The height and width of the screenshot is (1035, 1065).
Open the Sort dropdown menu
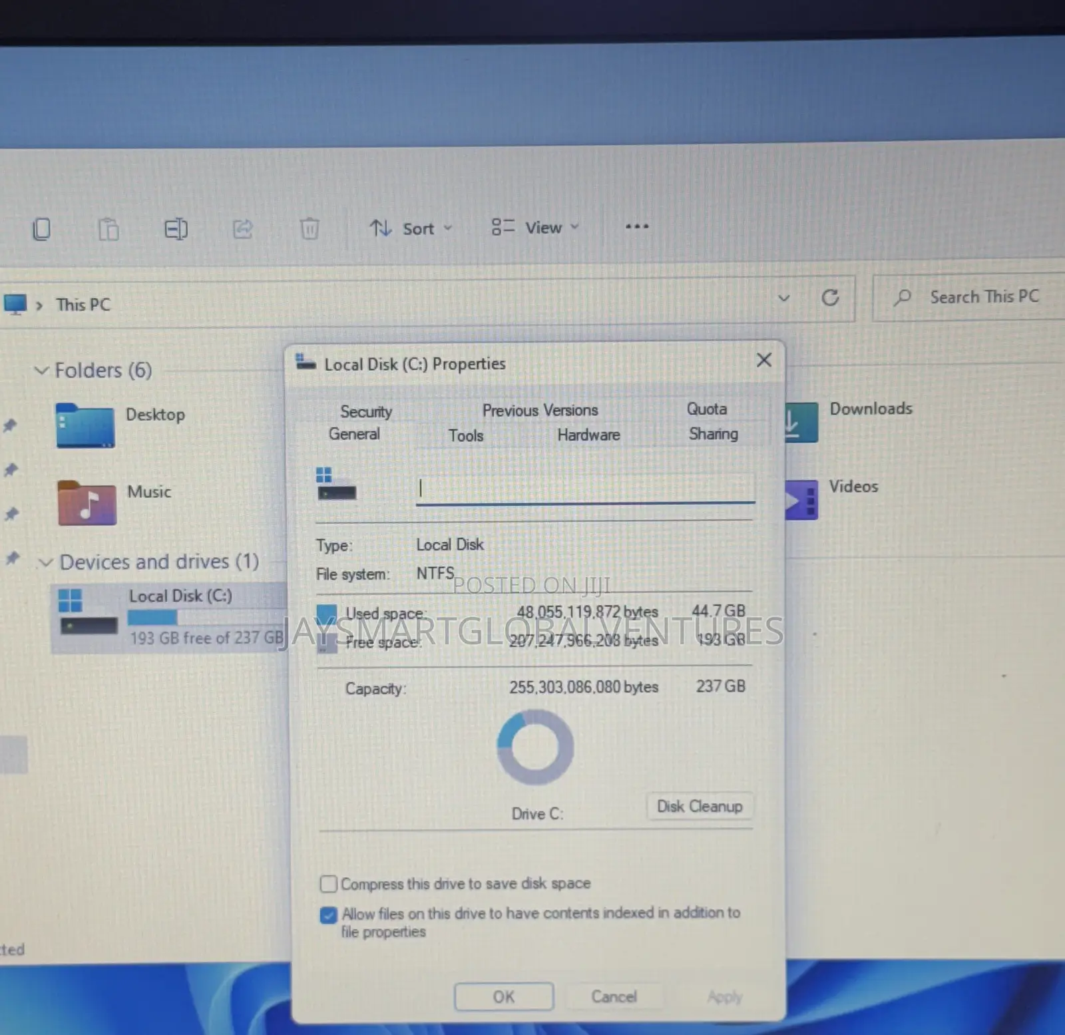click(x=411, y=228)
